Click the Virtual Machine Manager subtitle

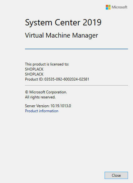tap(62, 35)
